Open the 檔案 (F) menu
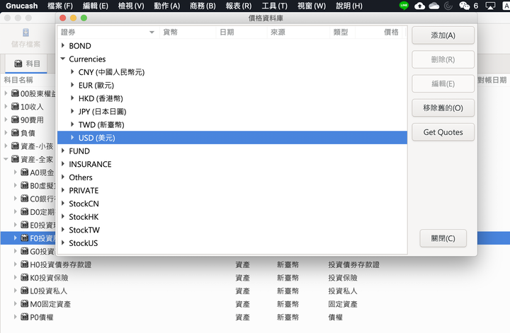The height and width of the screenshot is (333, 510). pyautogui.click(x=60, y=6)
